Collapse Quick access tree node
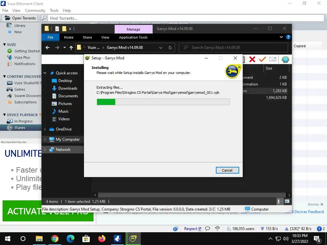The height and width of the screenshot is (245, 327). pos(45,73)
